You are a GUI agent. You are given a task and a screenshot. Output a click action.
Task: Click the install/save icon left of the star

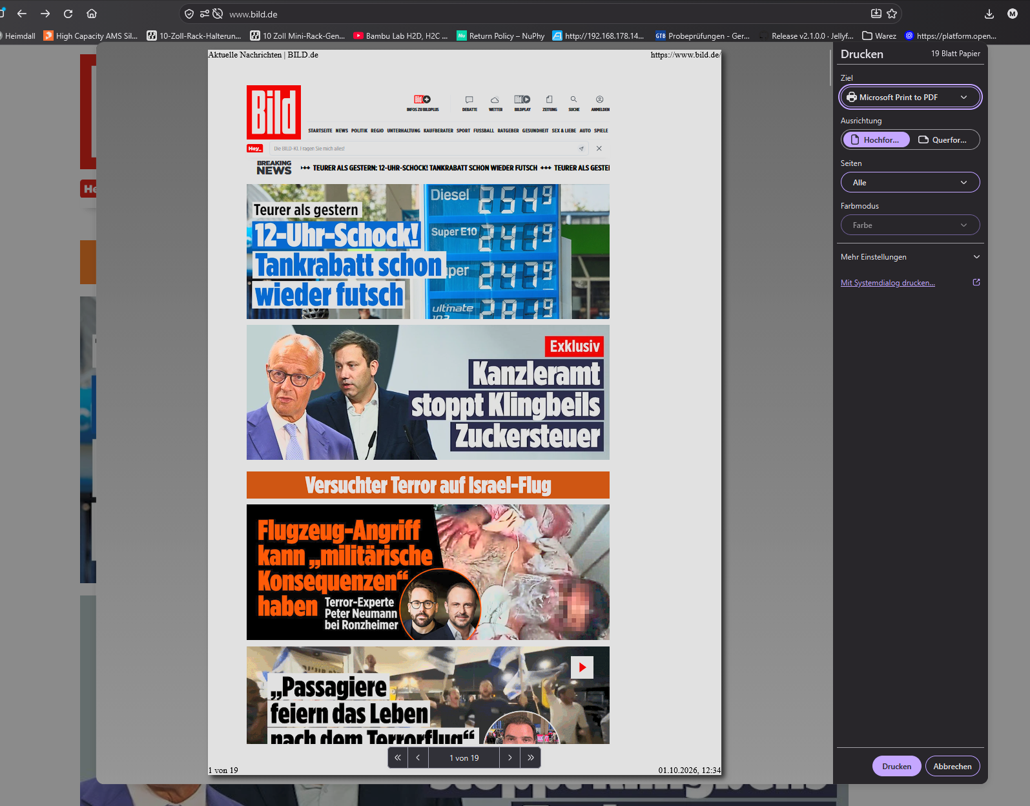coord(876,14)
